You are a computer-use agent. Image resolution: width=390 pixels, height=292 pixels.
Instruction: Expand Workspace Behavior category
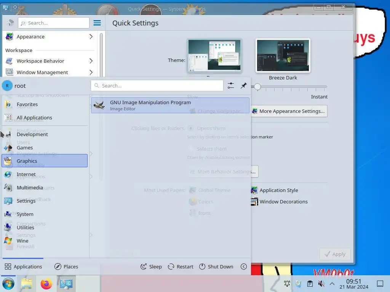[91, 61]
